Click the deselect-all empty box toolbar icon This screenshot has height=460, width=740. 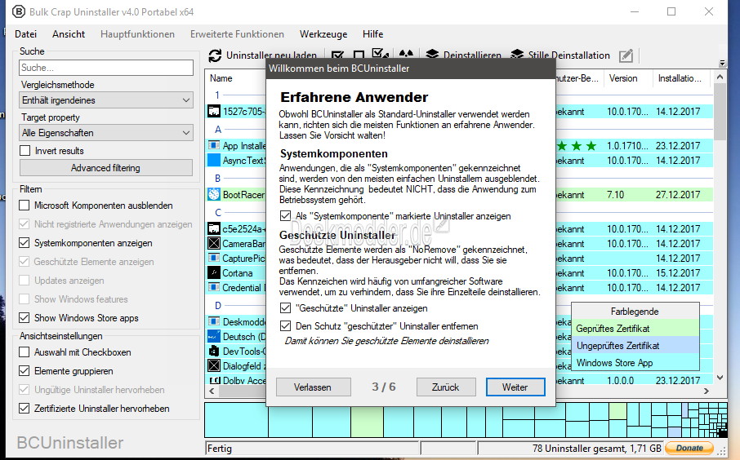coord(359,55)
